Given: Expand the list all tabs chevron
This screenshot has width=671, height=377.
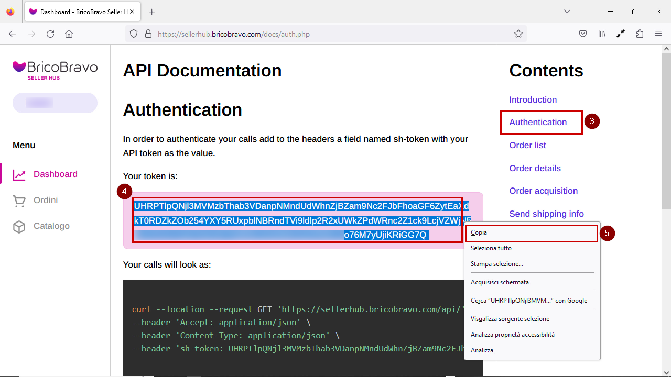Looking at the screenshot, I should coord(567,12).
